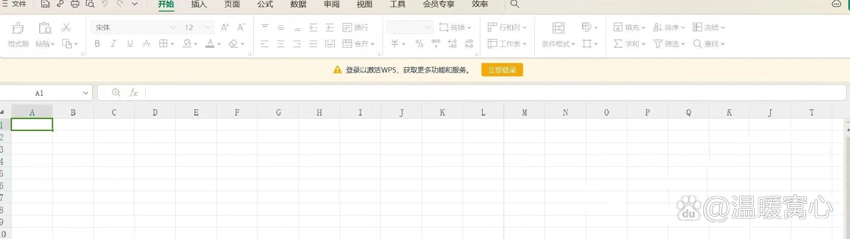The height and width of the screenshot is (239, 850).
Task: Toggle Strikethrough formatting
Action: (x=146, y=43)
